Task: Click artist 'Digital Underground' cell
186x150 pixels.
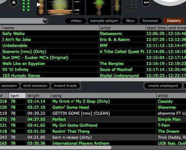Action: 119,75
